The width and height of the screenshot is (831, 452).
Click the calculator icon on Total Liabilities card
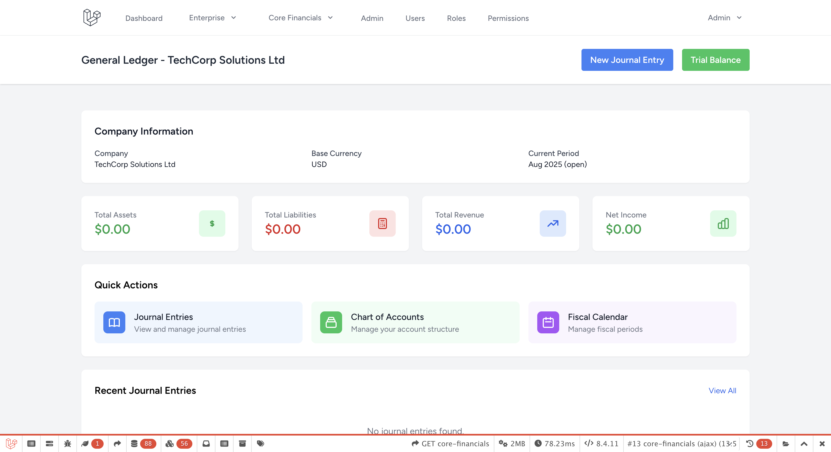click(382, 224)
